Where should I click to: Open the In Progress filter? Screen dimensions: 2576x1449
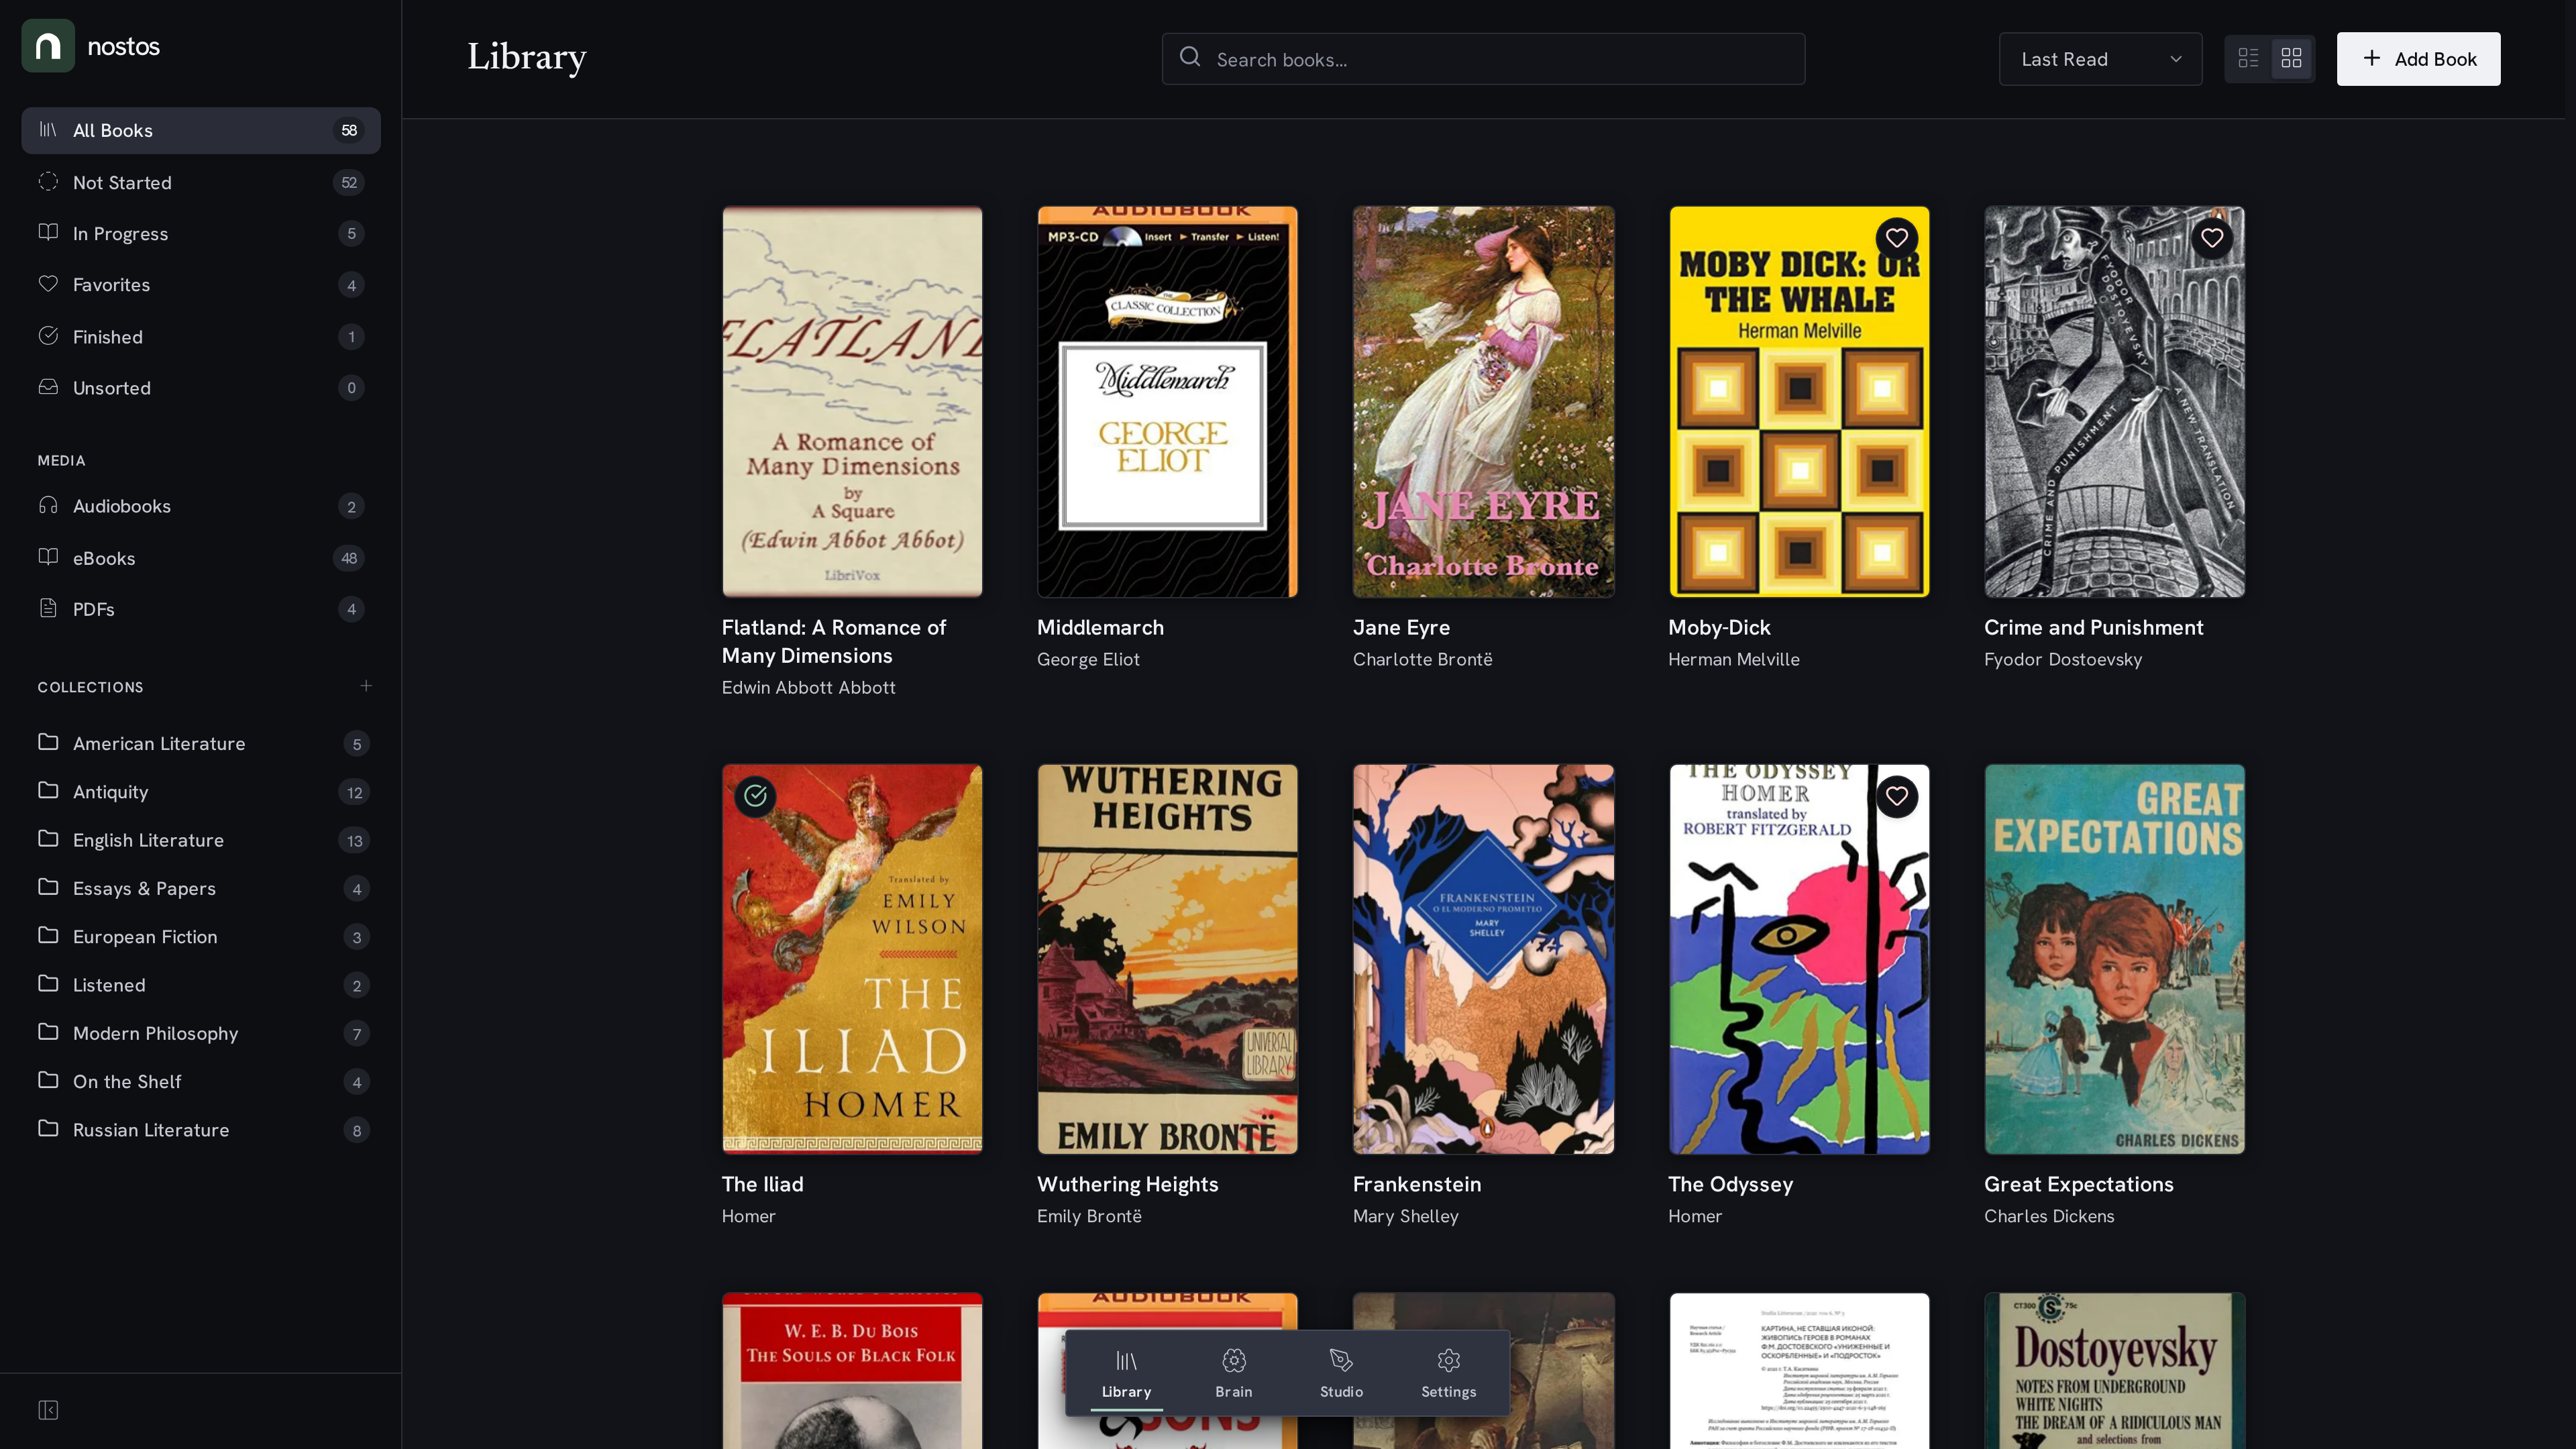point(201,233)
